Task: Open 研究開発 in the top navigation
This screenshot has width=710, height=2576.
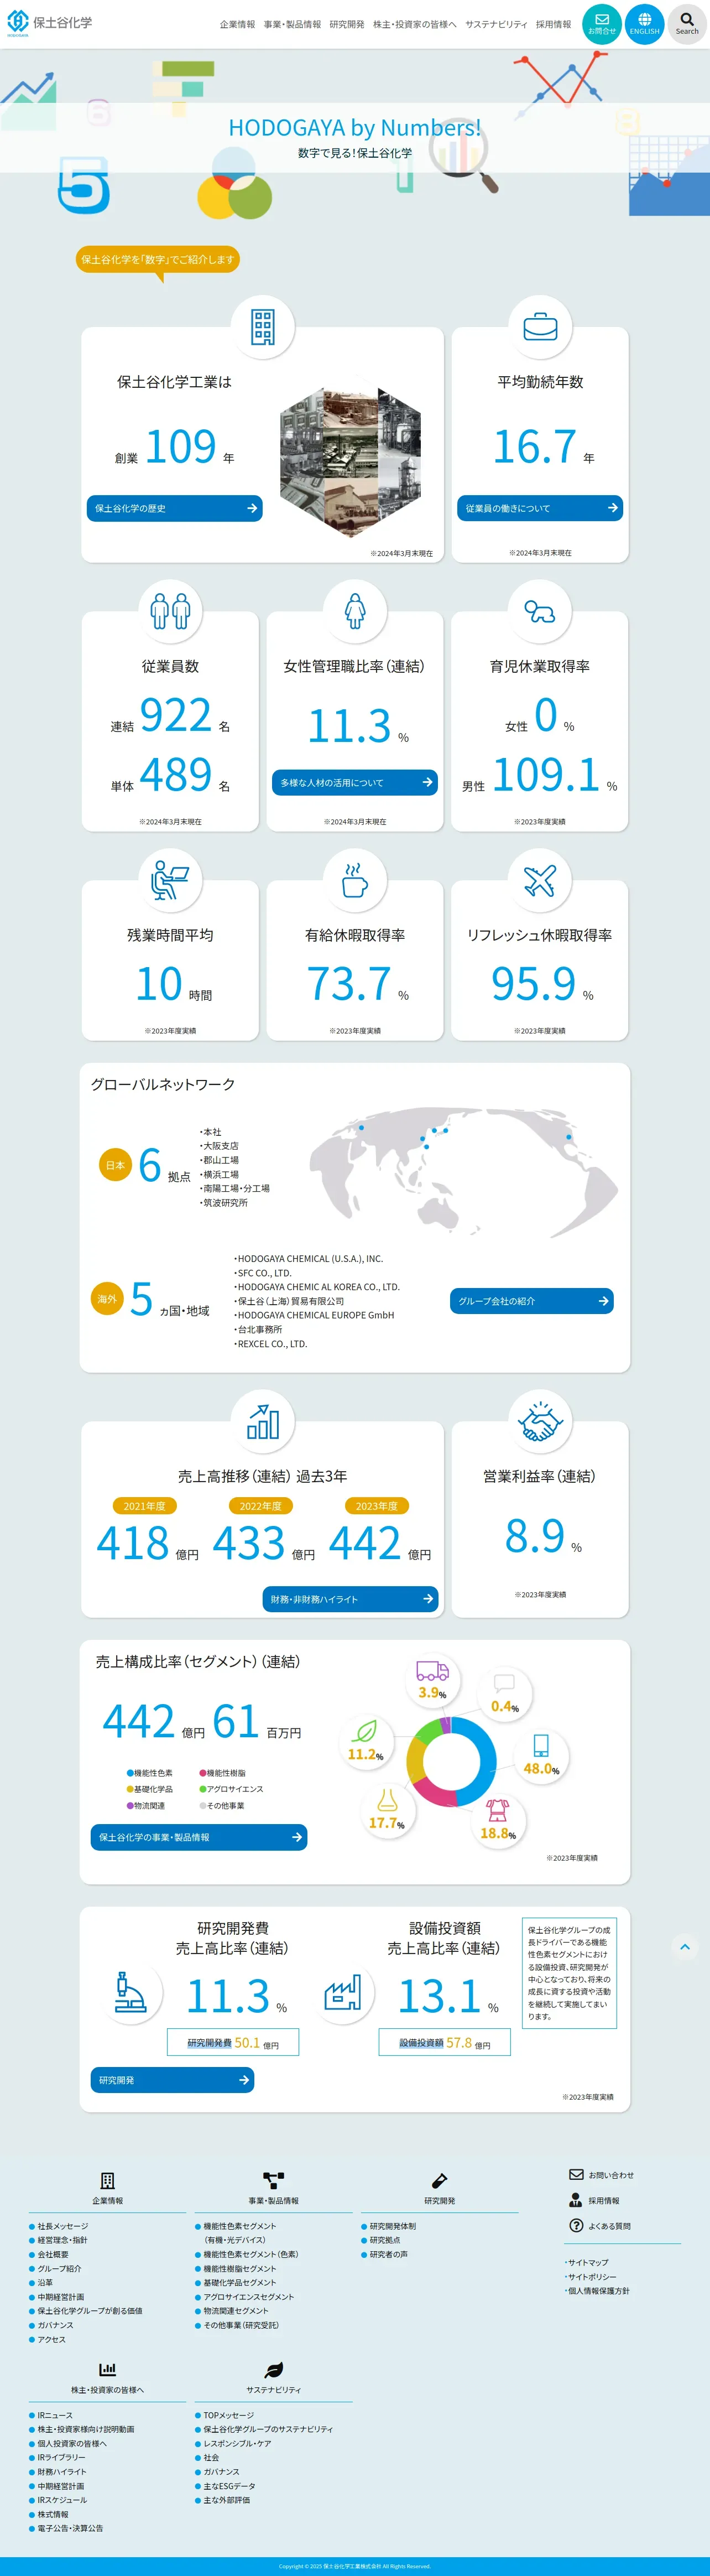Action: point(347,24)
